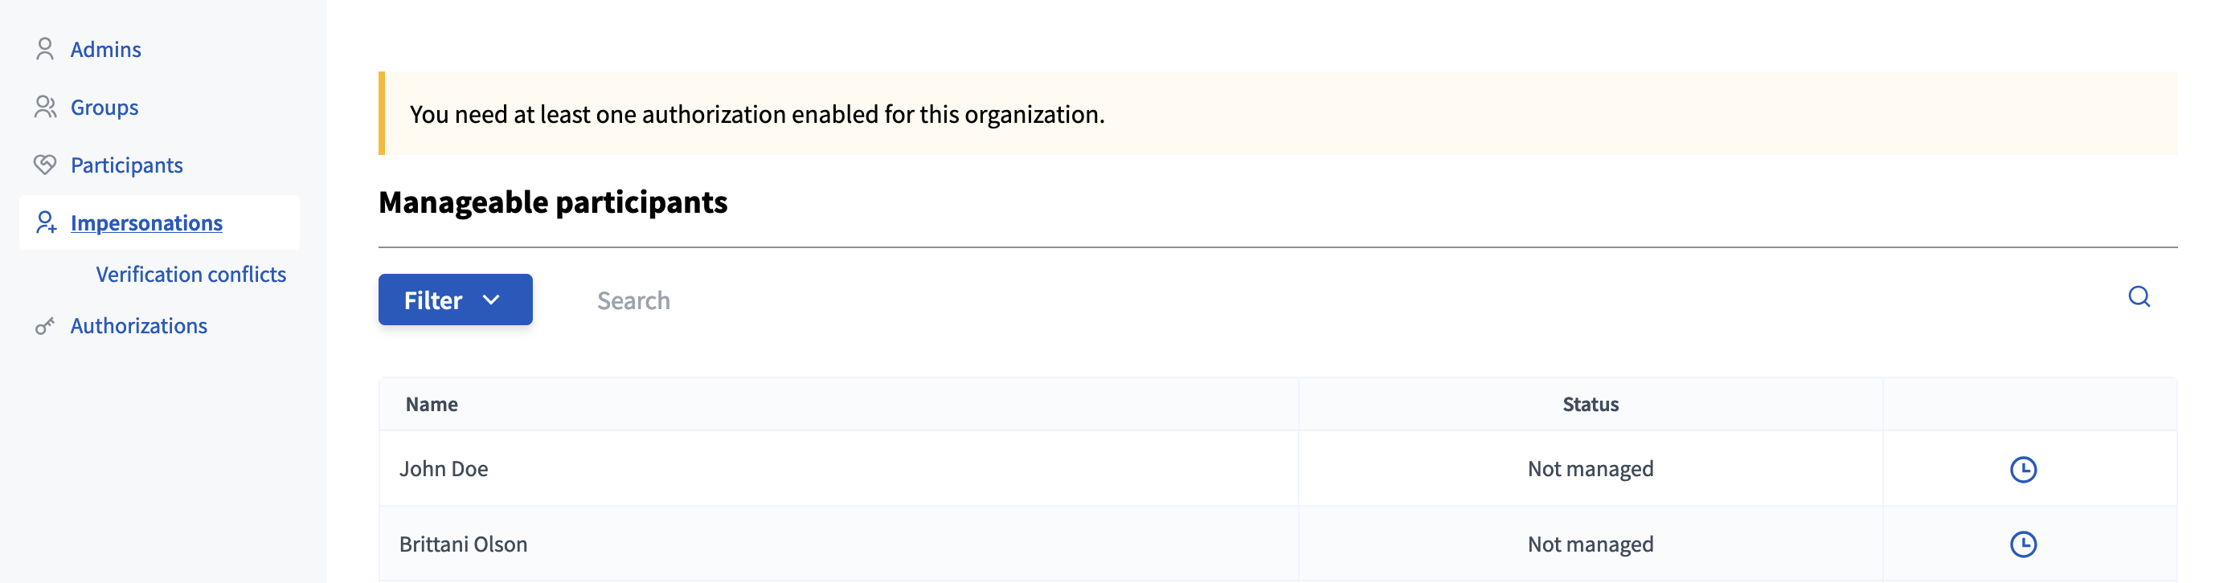Click the Groups people icon
2215x583 pixels.
coord(45,108)
